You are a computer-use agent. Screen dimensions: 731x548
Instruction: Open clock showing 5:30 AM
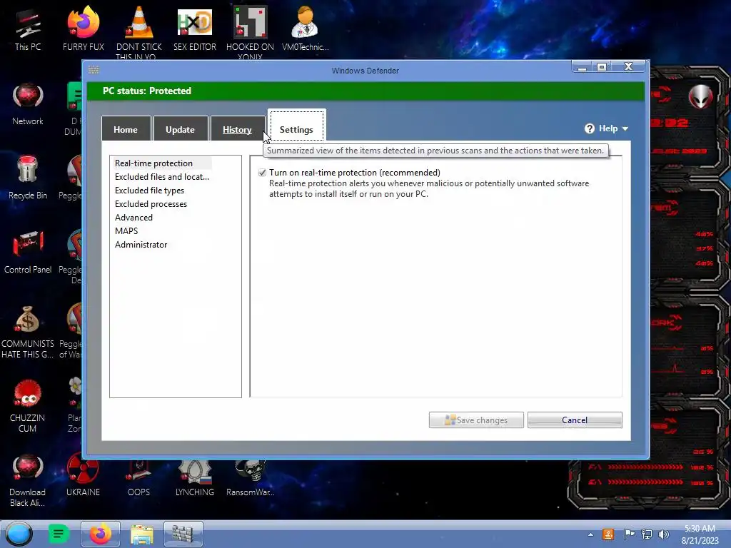(x=700, y=534)
